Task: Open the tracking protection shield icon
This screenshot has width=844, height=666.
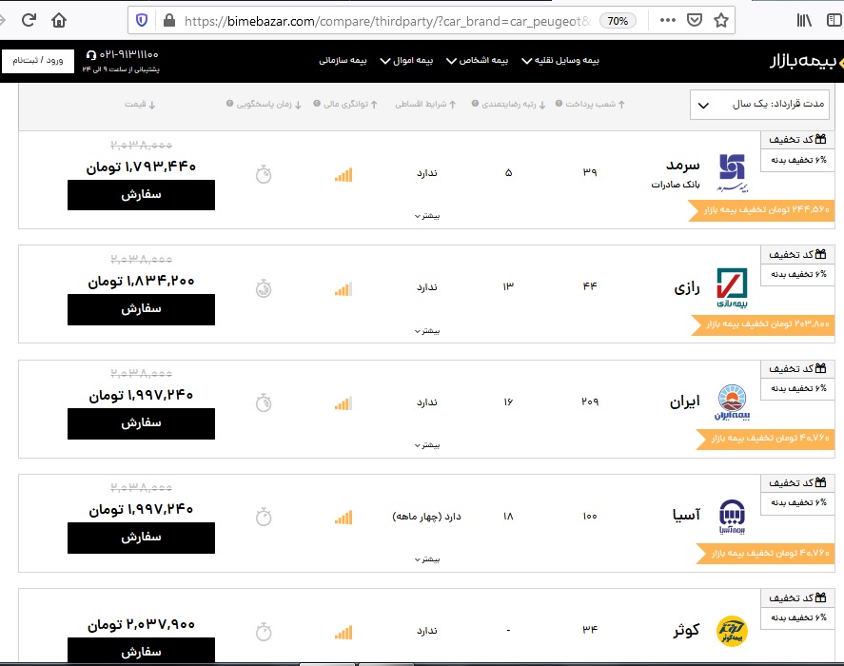Action: click(142, 21)
